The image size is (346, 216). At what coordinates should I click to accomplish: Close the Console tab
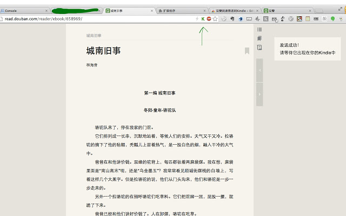point(46,11)
